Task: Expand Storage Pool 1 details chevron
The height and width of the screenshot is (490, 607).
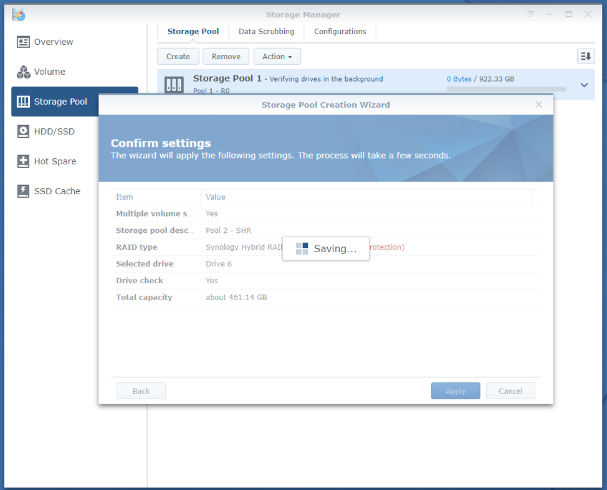Action: [x=584, y=85]
